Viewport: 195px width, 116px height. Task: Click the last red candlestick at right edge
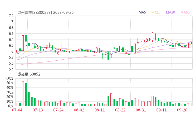tap(191, 43)
